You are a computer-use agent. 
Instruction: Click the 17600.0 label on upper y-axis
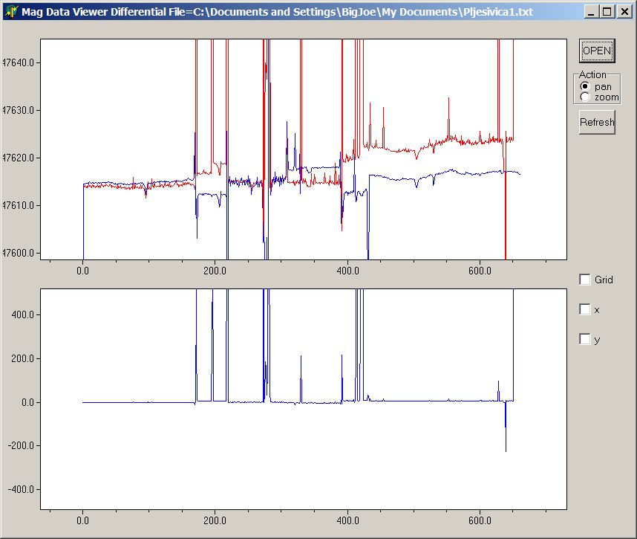19,253
